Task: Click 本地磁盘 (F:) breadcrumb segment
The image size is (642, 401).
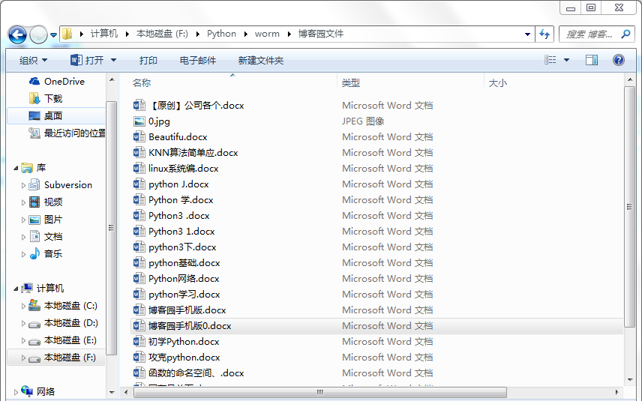Action: click(162, 34)
